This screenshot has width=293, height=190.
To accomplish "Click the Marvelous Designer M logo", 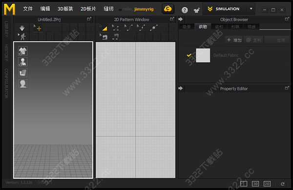I will point(9,9).
